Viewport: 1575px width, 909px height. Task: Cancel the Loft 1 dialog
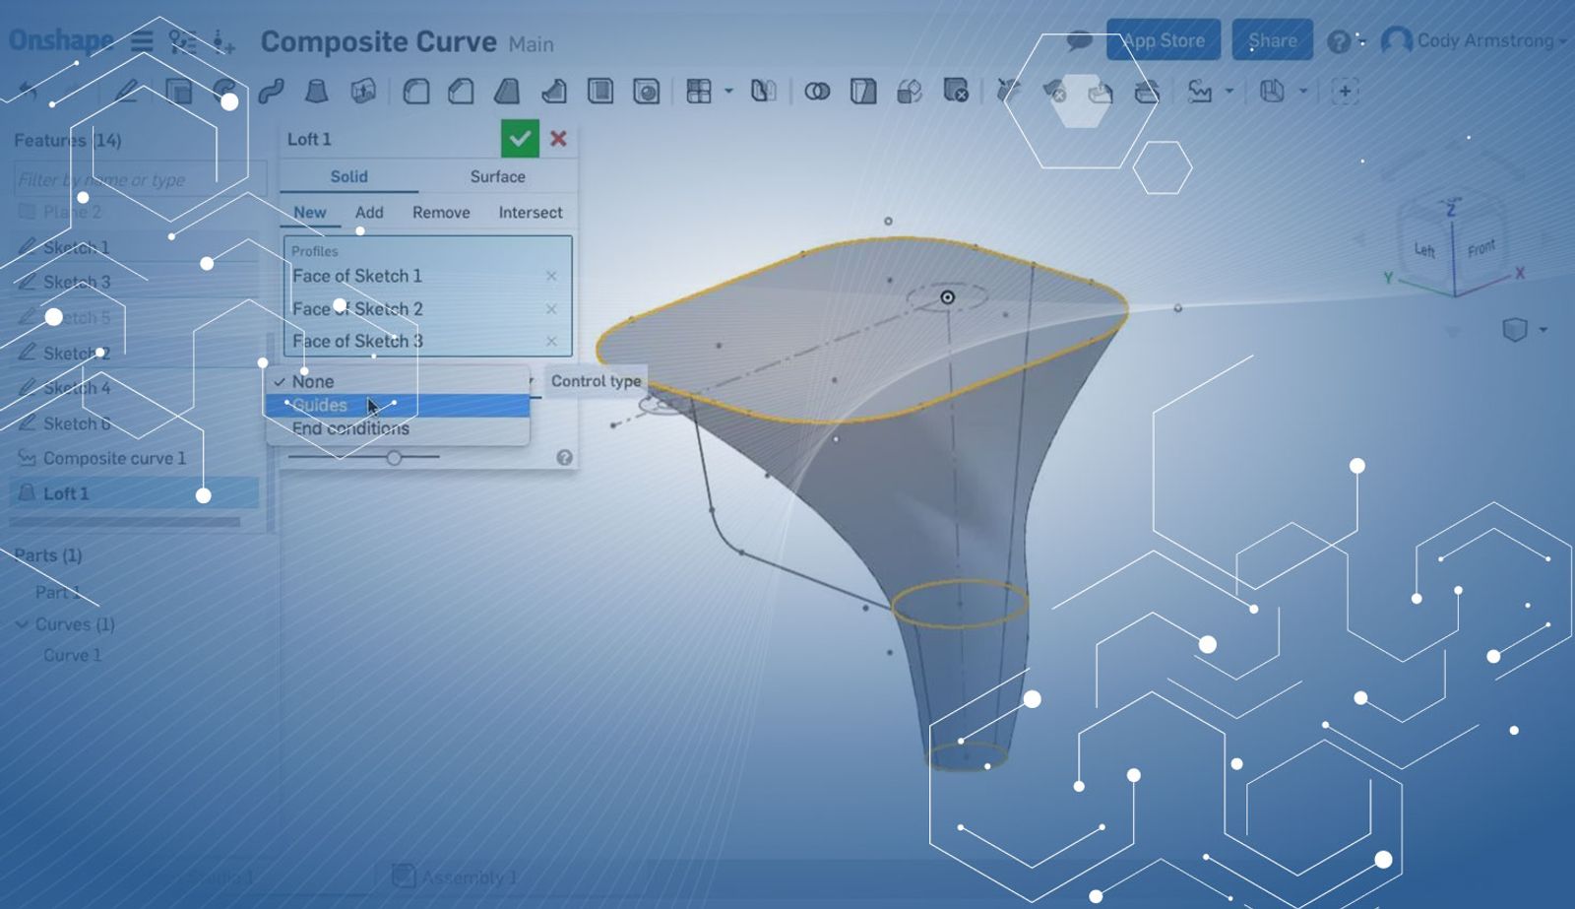558,139
